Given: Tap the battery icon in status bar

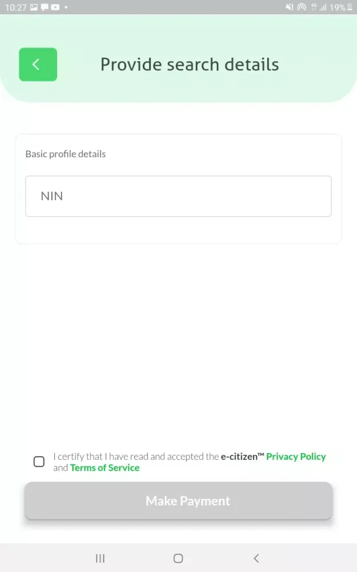Looking at the screenshot, I should pos(350,7).
